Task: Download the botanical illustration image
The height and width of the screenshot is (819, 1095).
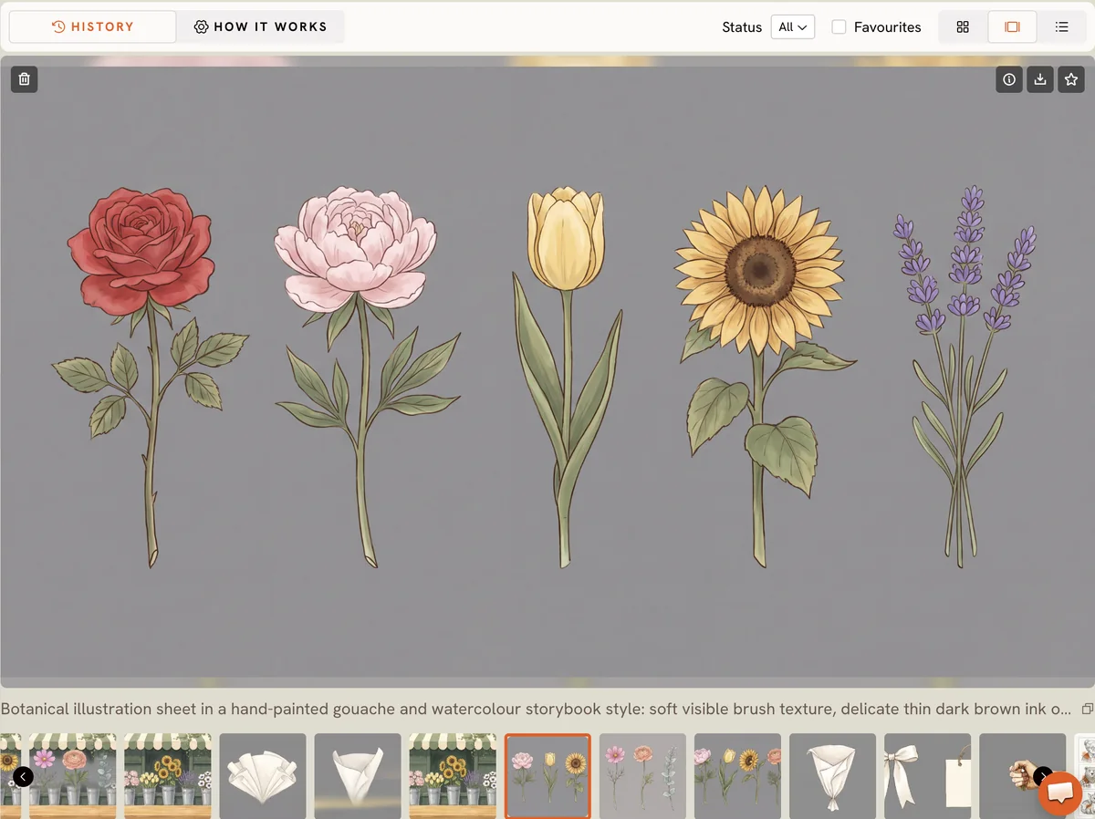Action: click(x=1040, y=79)
